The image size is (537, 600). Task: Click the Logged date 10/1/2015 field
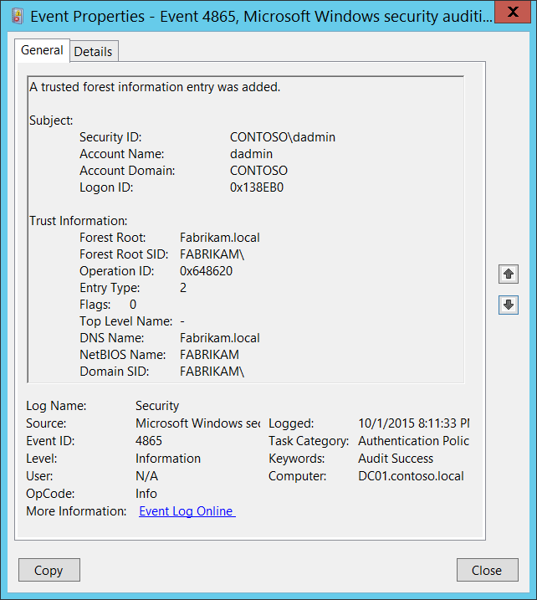413,423
